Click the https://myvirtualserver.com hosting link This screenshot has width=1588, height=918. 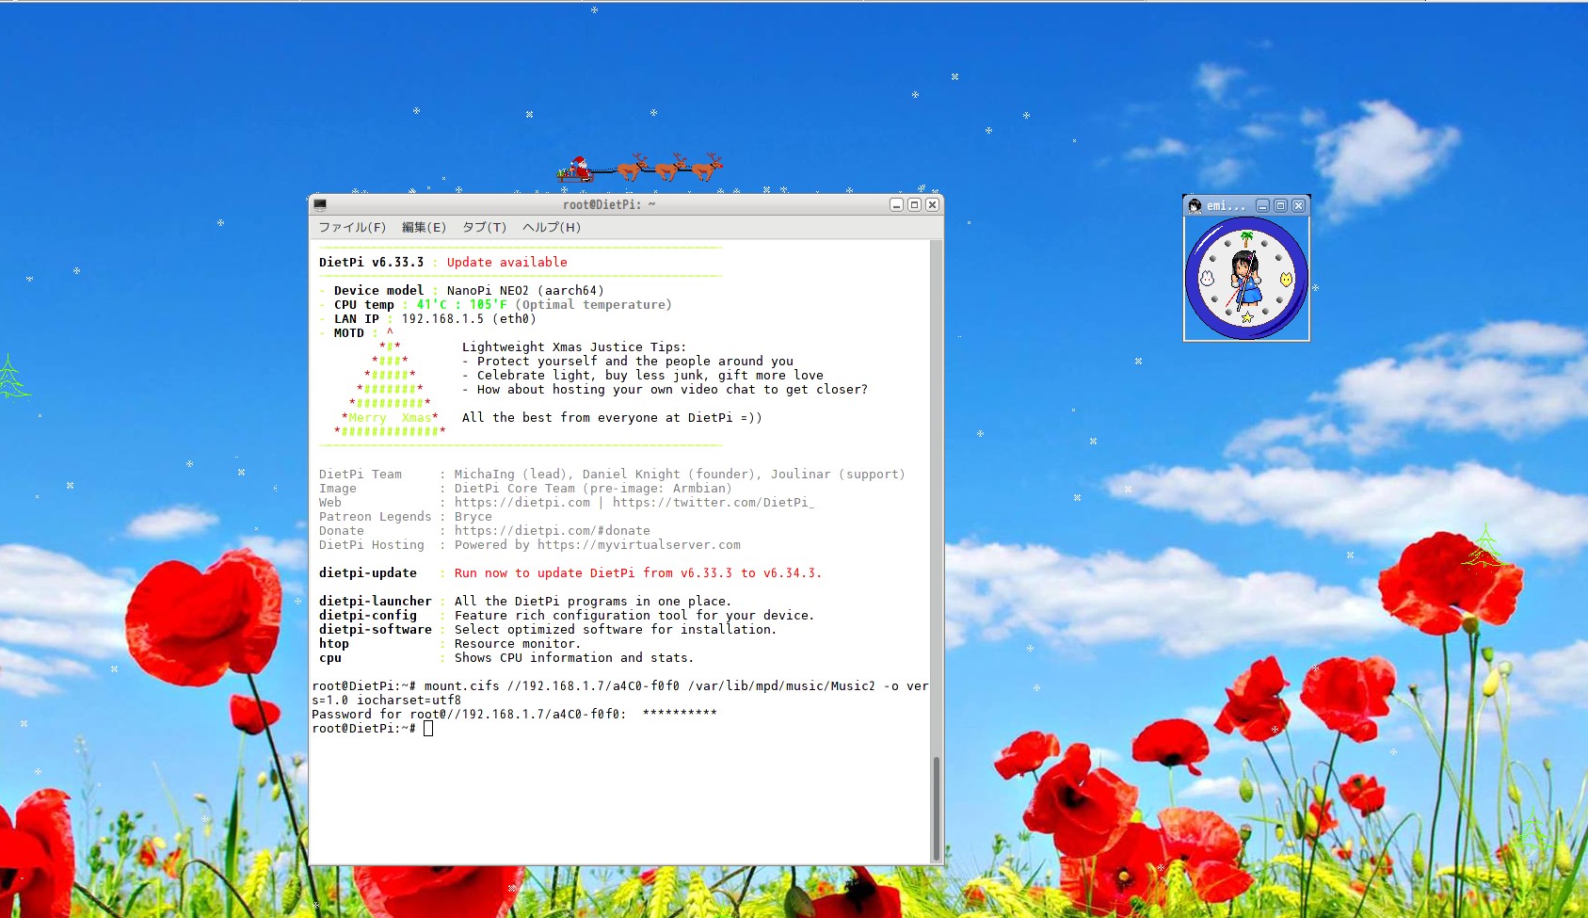[x=638, y=545]
